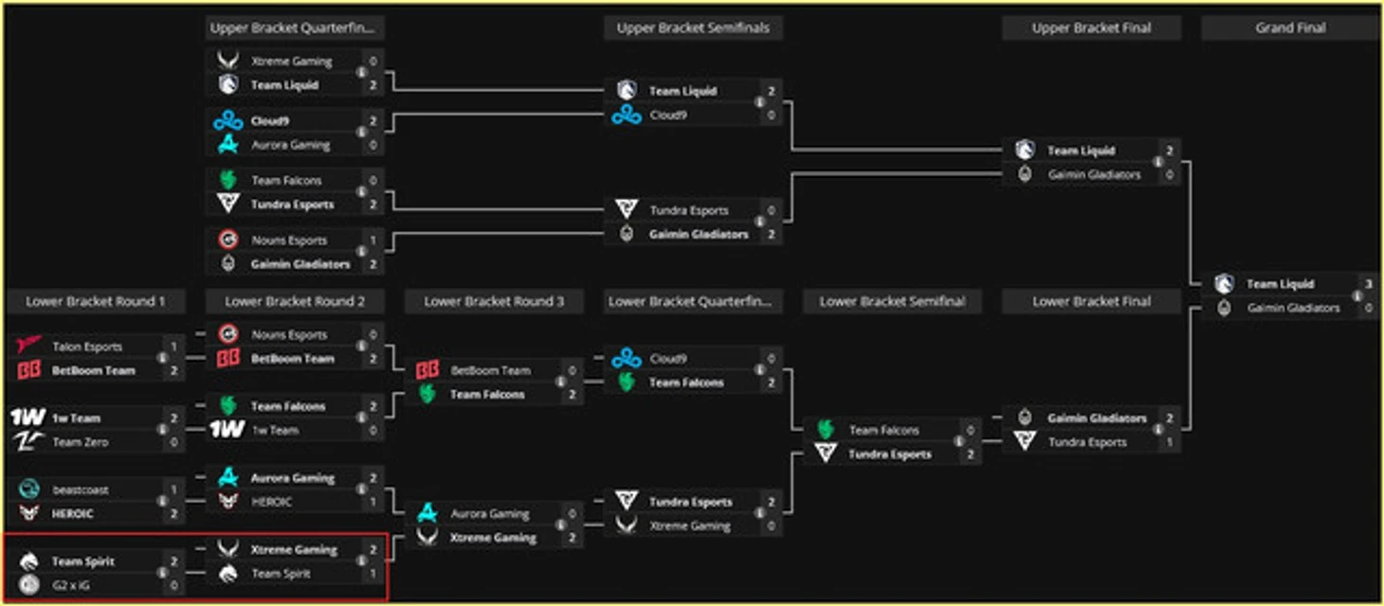Open match info for Team Spirit vs G2 x iG

coord(162,573)
